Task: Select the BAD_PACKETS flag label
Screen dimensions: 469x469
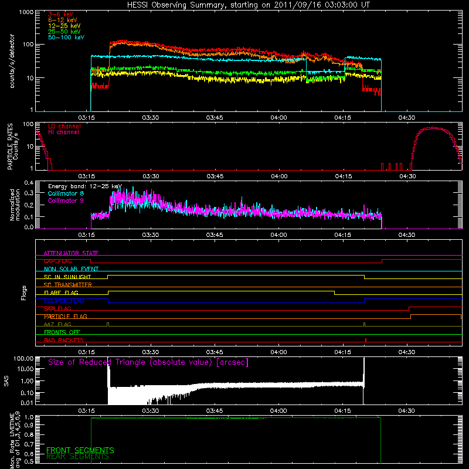Action: [64, 340]
